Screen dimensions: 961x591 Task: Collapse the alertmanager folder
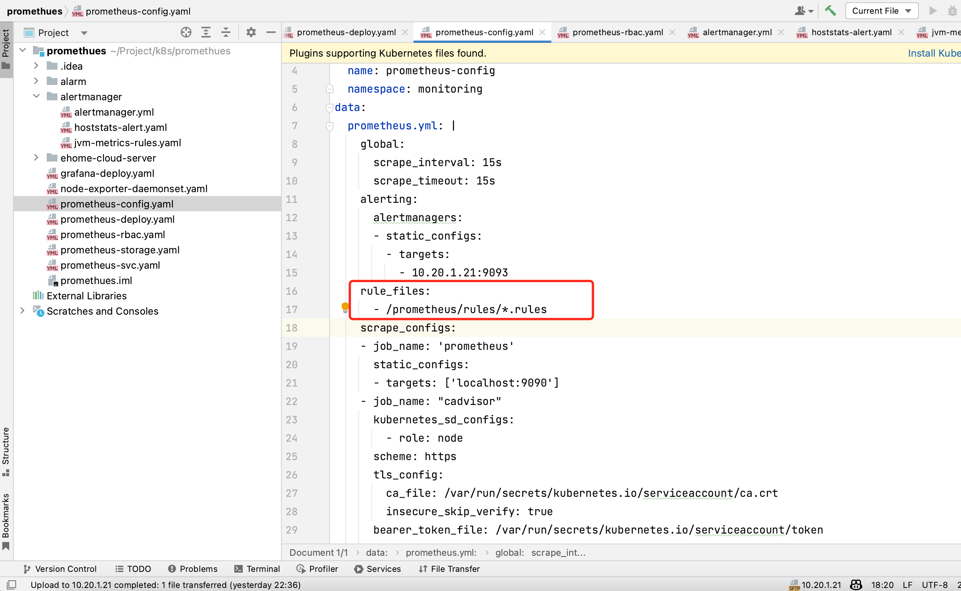click(x=36, y=96)
